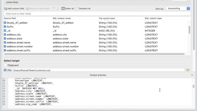The height and width of the screenshot is (111, 197).
Task: Uncheck the address.street.name field checkbox
Action: 5,43
